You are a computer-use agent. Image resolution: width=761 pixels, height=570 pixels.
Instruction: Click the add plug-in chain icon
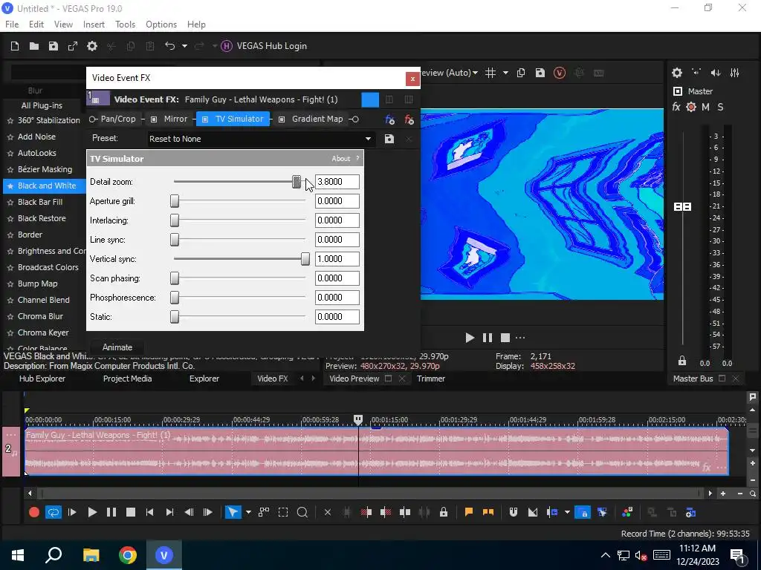click(x=389, y=119)
